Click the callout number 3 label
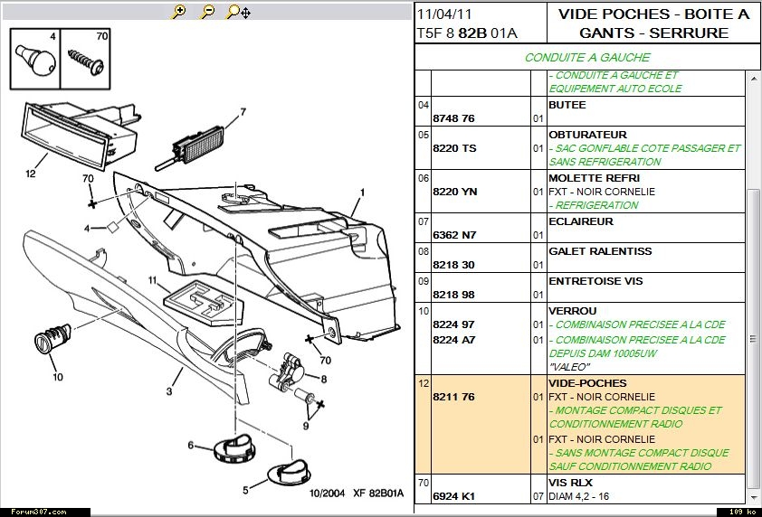Image resolution: width=762 pixels, height=517 pixels. [x=168, y=391]
